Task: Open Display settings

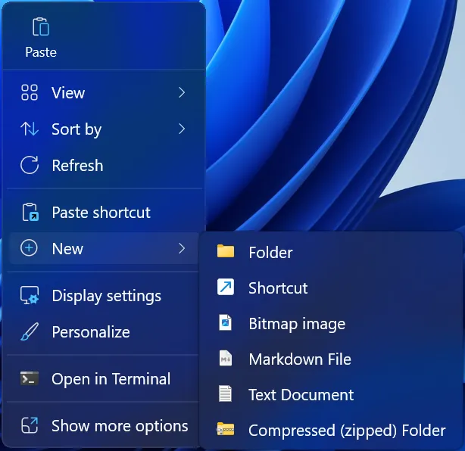Action: 106,296
